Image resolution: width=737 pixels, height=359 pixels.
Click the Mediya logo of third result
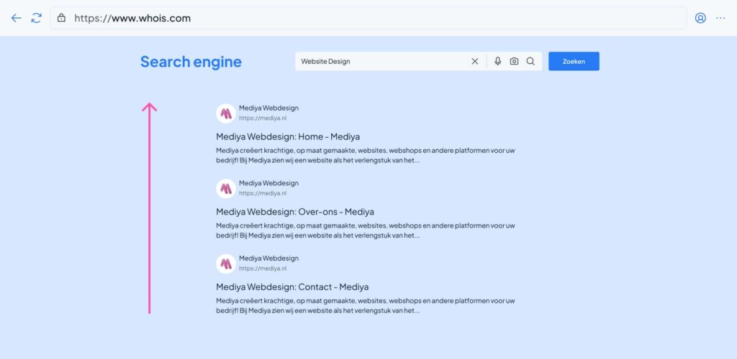[226, 264]
